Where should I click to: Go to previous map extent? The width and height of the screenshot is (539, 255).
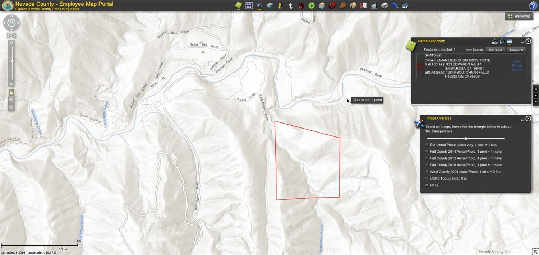pos(9,36)
